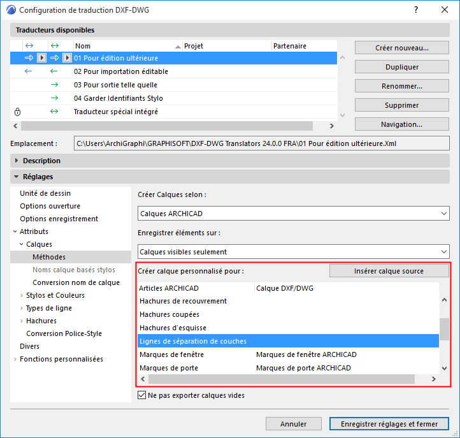The height and width of the screenshot is (438, 460).
Task: Click the blue import-direction play toggle of 01 row
Action: [41, 58]
